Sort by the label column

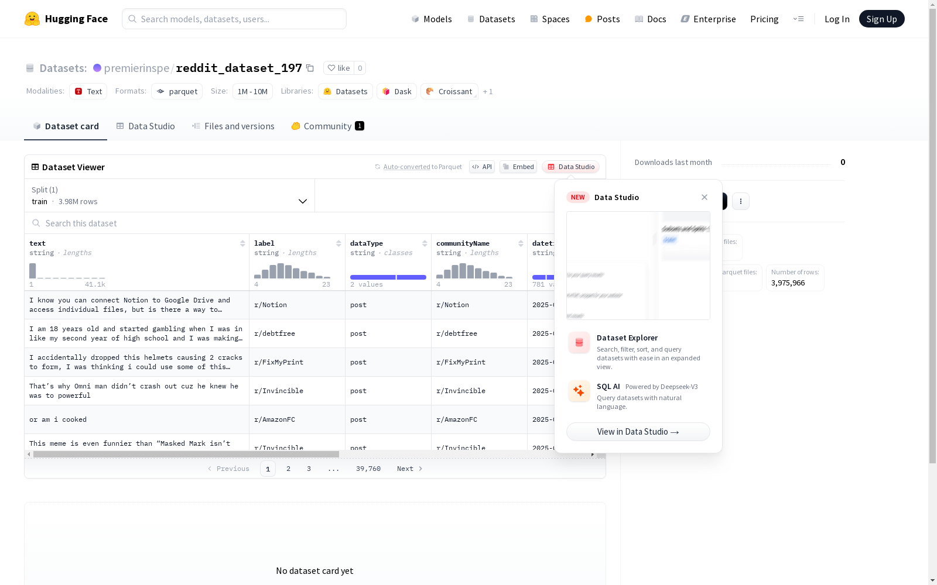point(338,243)
